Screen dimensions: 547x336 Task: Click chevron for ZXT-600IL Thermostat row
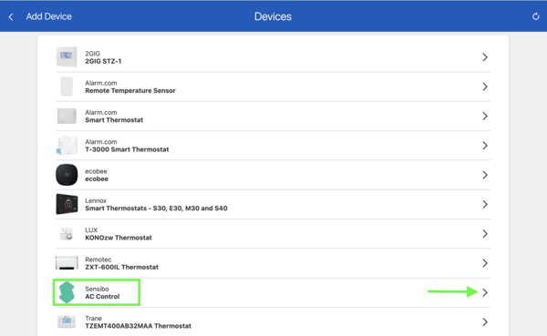[x=485, y=263]
